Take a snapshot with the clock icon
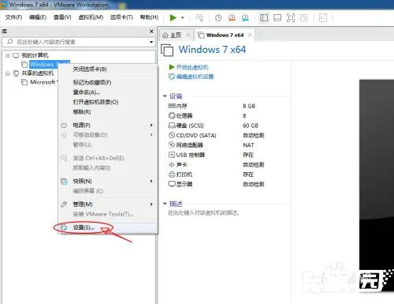Image resolution: width=394 pixels, height=304 pixels. coord(218,17)
